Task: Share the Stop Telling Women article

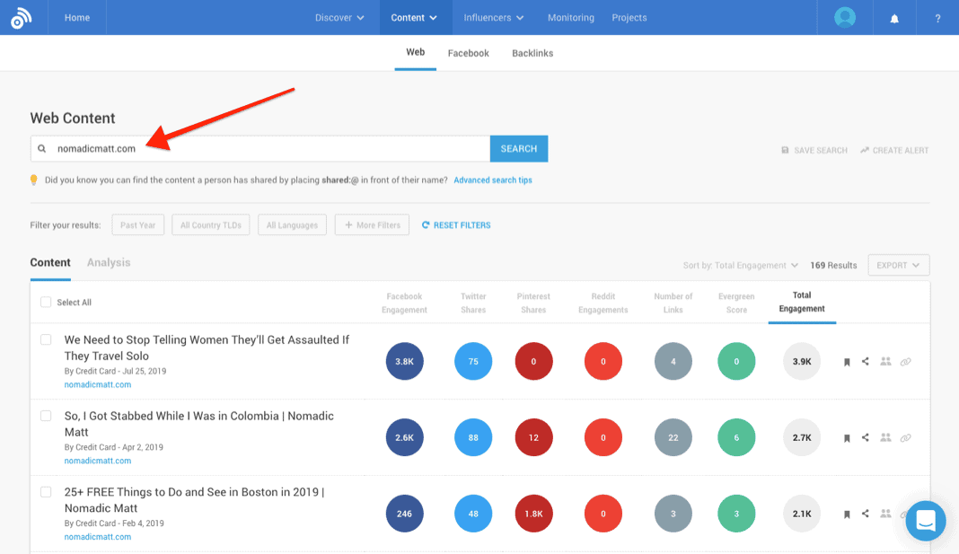Action: pos(866,361)
